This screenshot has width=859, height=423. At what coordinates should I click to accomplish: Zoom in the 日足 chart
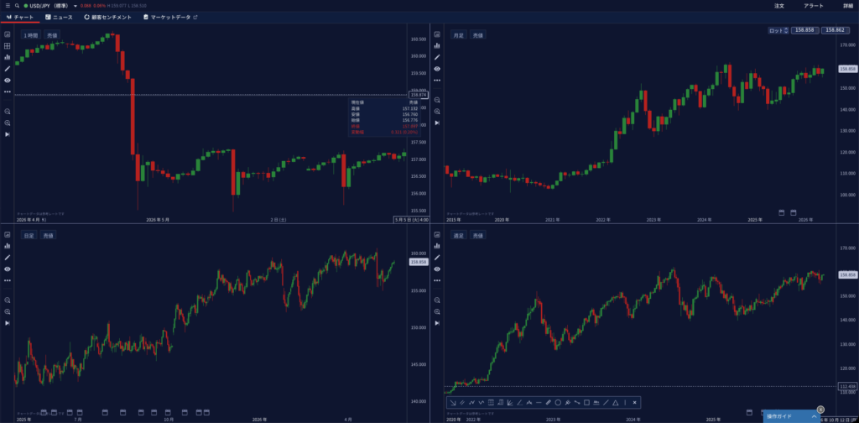7,311
